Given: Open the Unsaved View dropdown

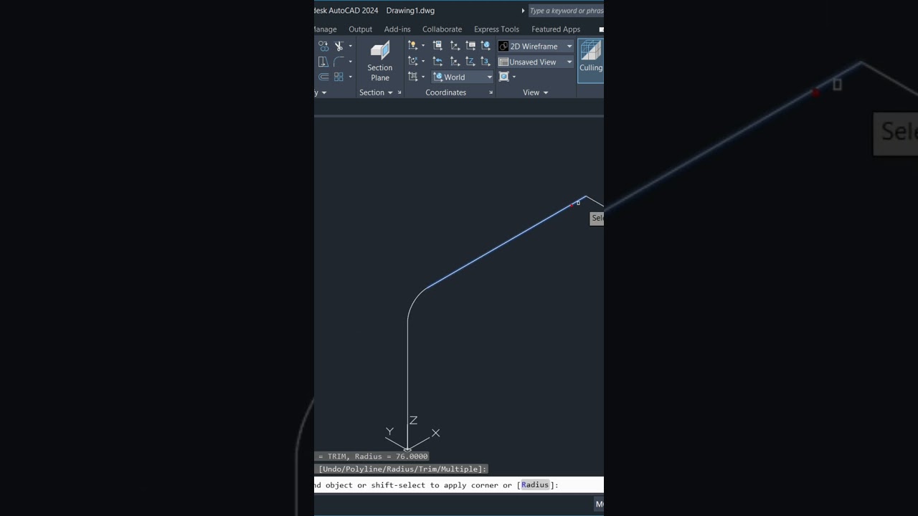Looking at the screenshot, I should [x=536, y=62].
